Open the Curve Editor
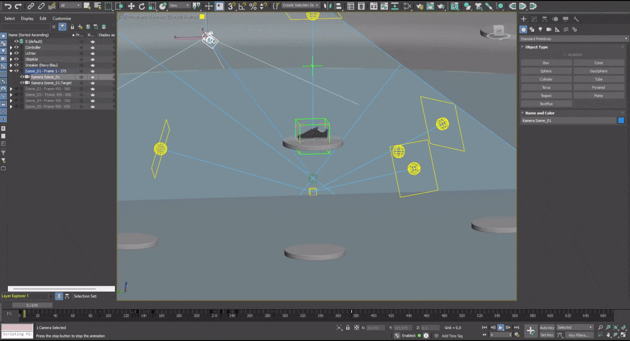630x341 pixels. [385, 6]
